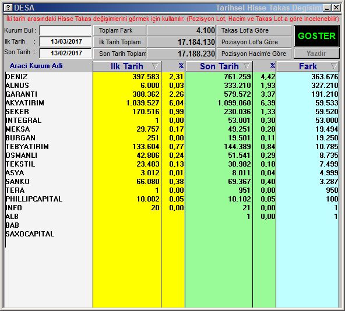
Task: Select the PHILLIPCAPITAL row
Action: tap(172, 199)
